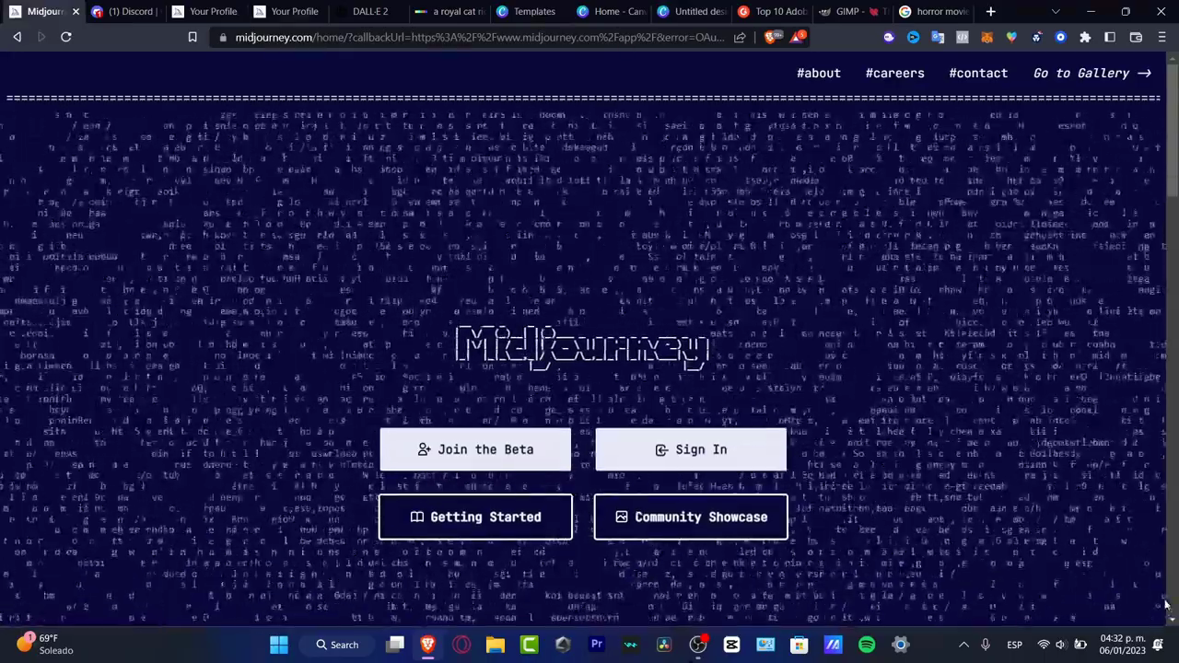This screenshot has width=1179, height=663.
Task: Open Settings gear on the taskbar
Action: pos(900,645)
